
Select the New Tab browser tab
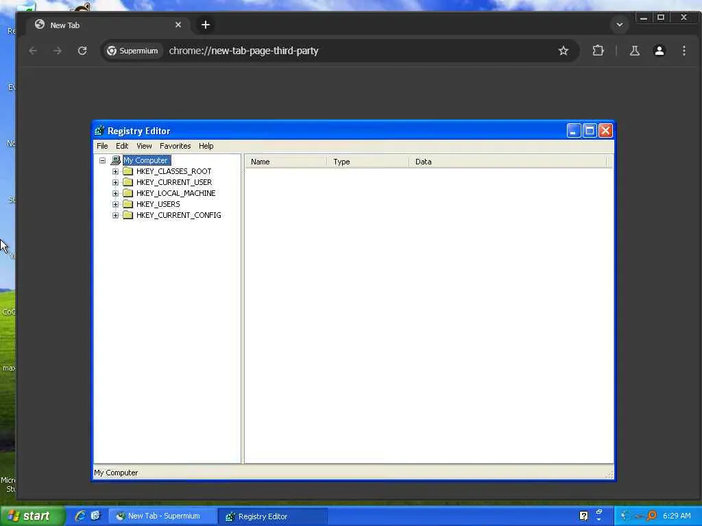pos(108,25)
